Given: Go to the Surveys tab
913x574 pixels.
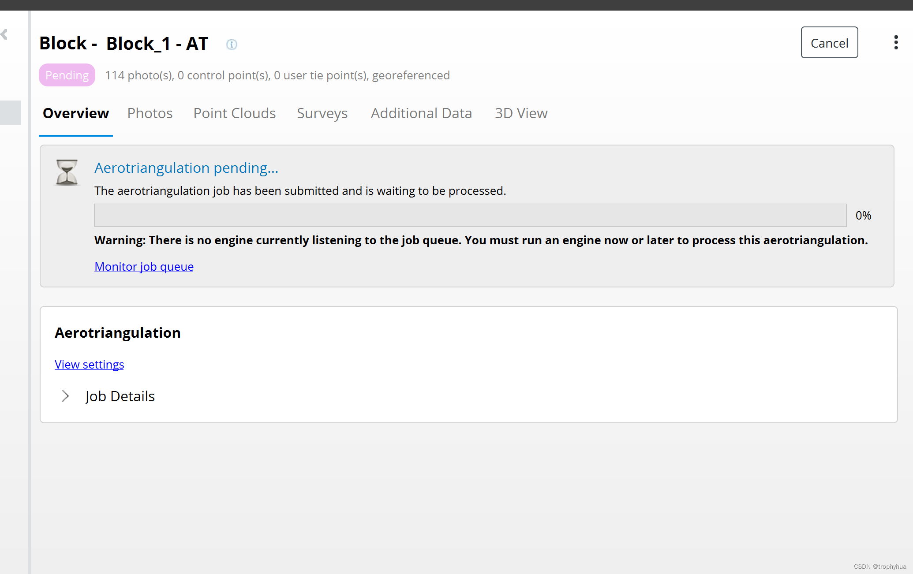Looking at the screenshot, I should 322,113.
